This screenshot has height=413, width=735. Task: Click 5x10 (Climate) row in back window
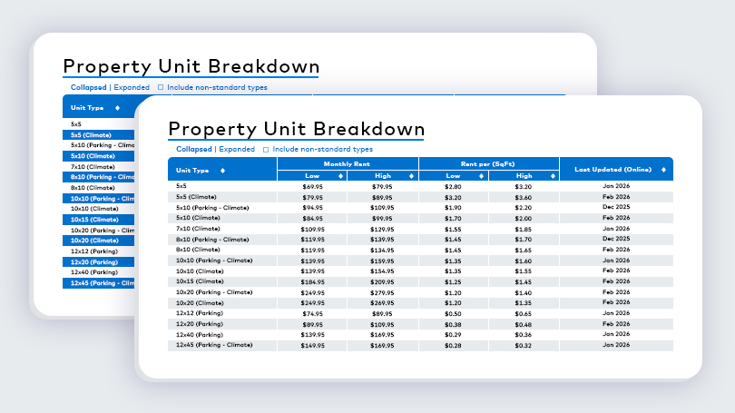[98, 156]
